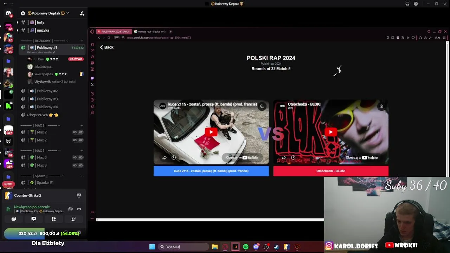The height and width of the screenshot is (253, 450).
Task: Open Steam from the taskbar
Action: pos(276,247)
